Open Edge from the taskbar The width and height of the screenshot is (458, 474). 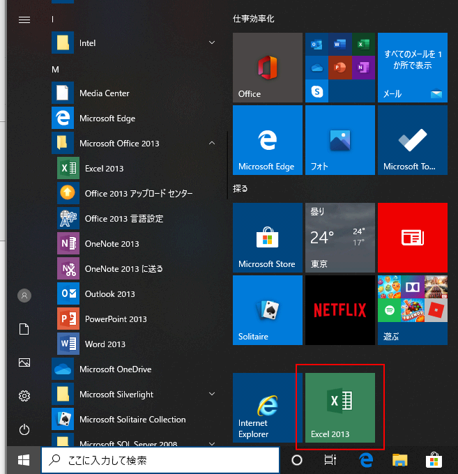[366, 460]
